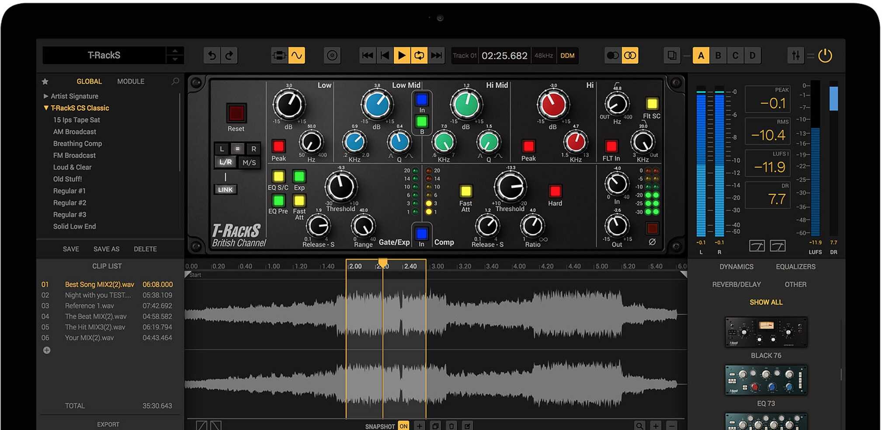
Task: Toggle the Hi band Peak button
Action: point(528,146)
